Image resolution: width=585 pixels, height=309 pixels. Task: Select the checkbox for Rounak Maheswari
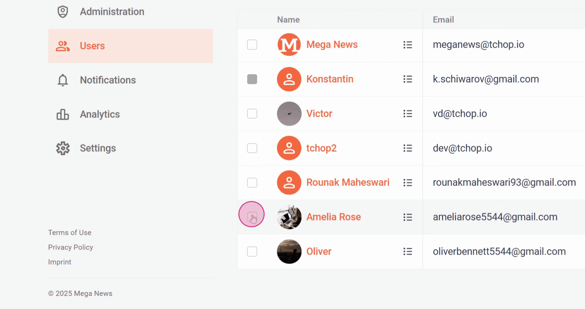click(252, 183)
